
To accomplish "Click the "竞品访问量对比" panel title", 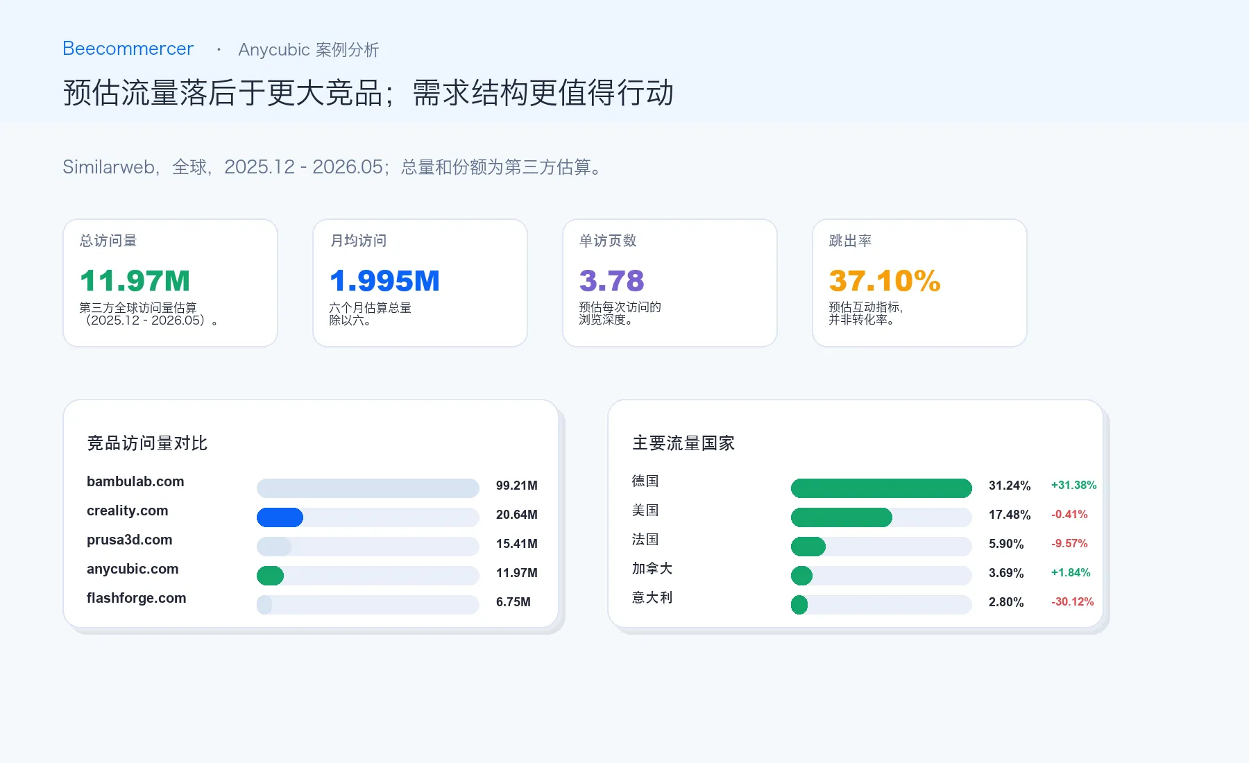I will click(147, 443).
